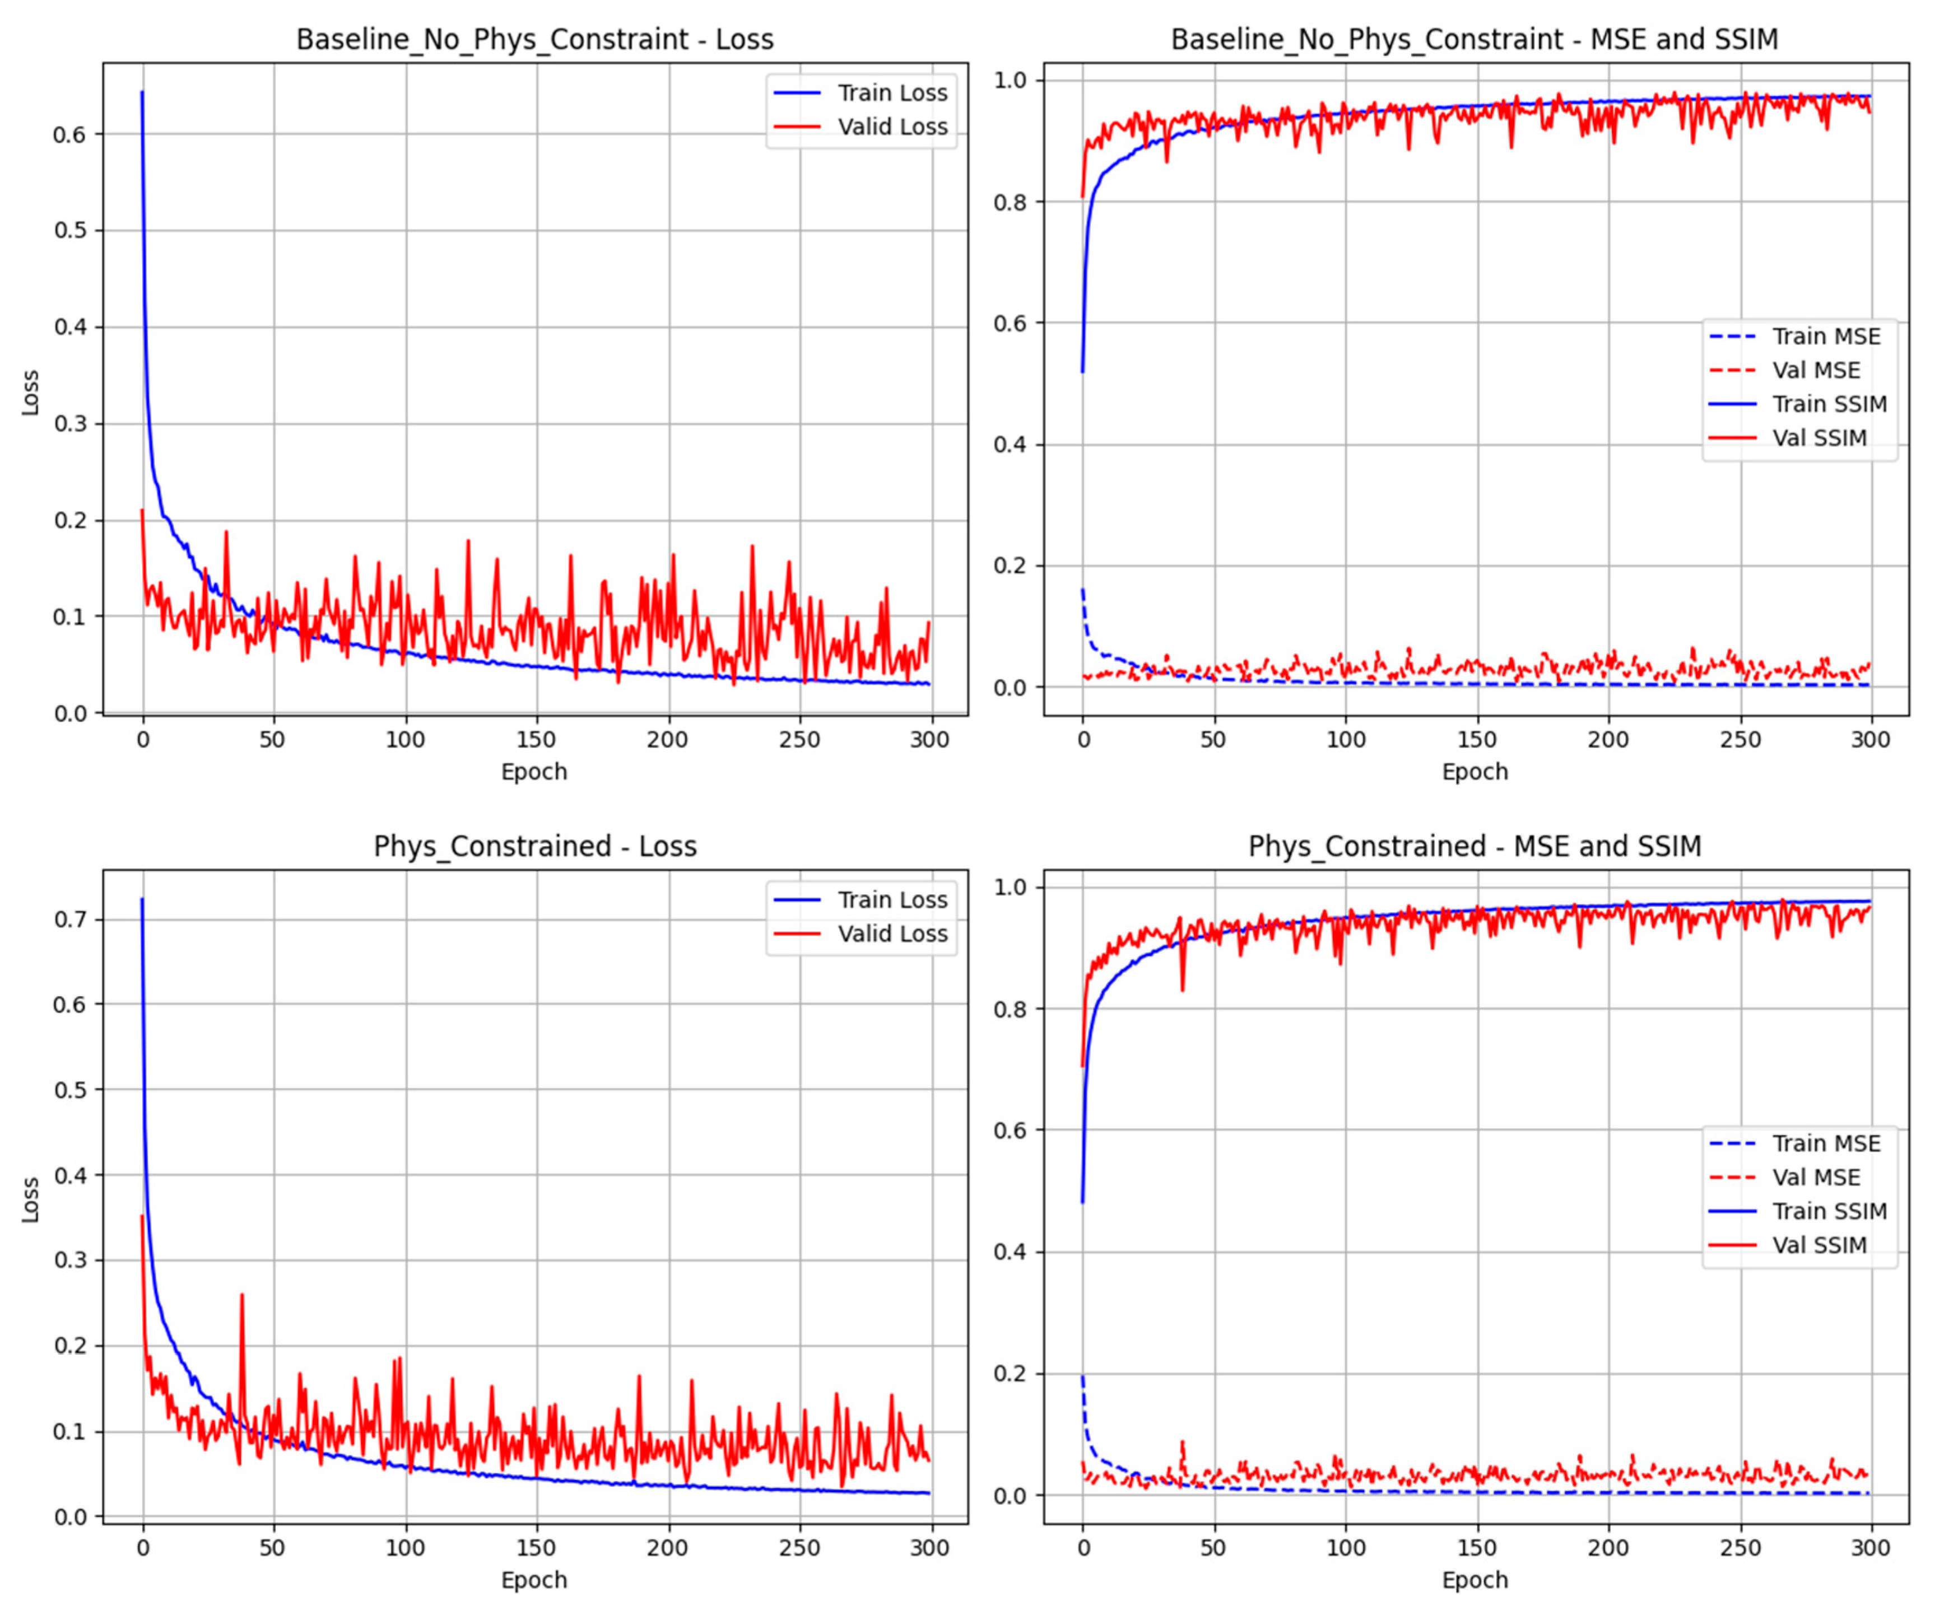
Task: Click Train SSIM legend entry in baseline chart
Action: (x=1828, y=404)
